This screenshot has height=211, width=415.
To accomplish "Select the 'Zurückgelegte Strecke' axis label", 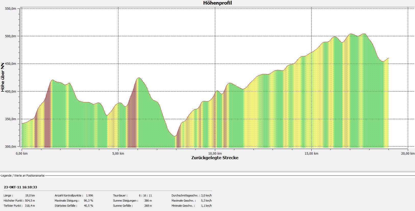I will [215, 158].
